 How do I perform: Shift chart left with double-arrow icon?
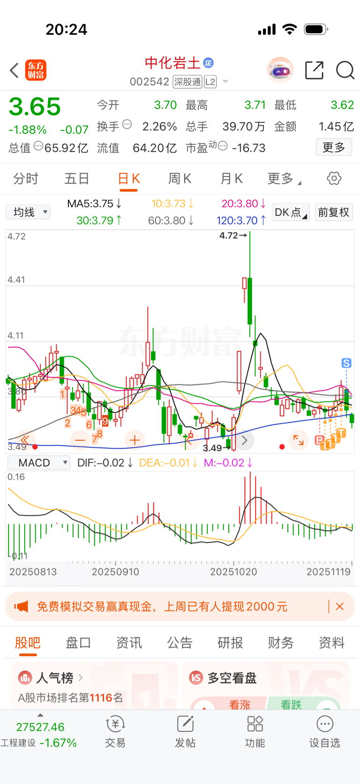pos(25,440)
